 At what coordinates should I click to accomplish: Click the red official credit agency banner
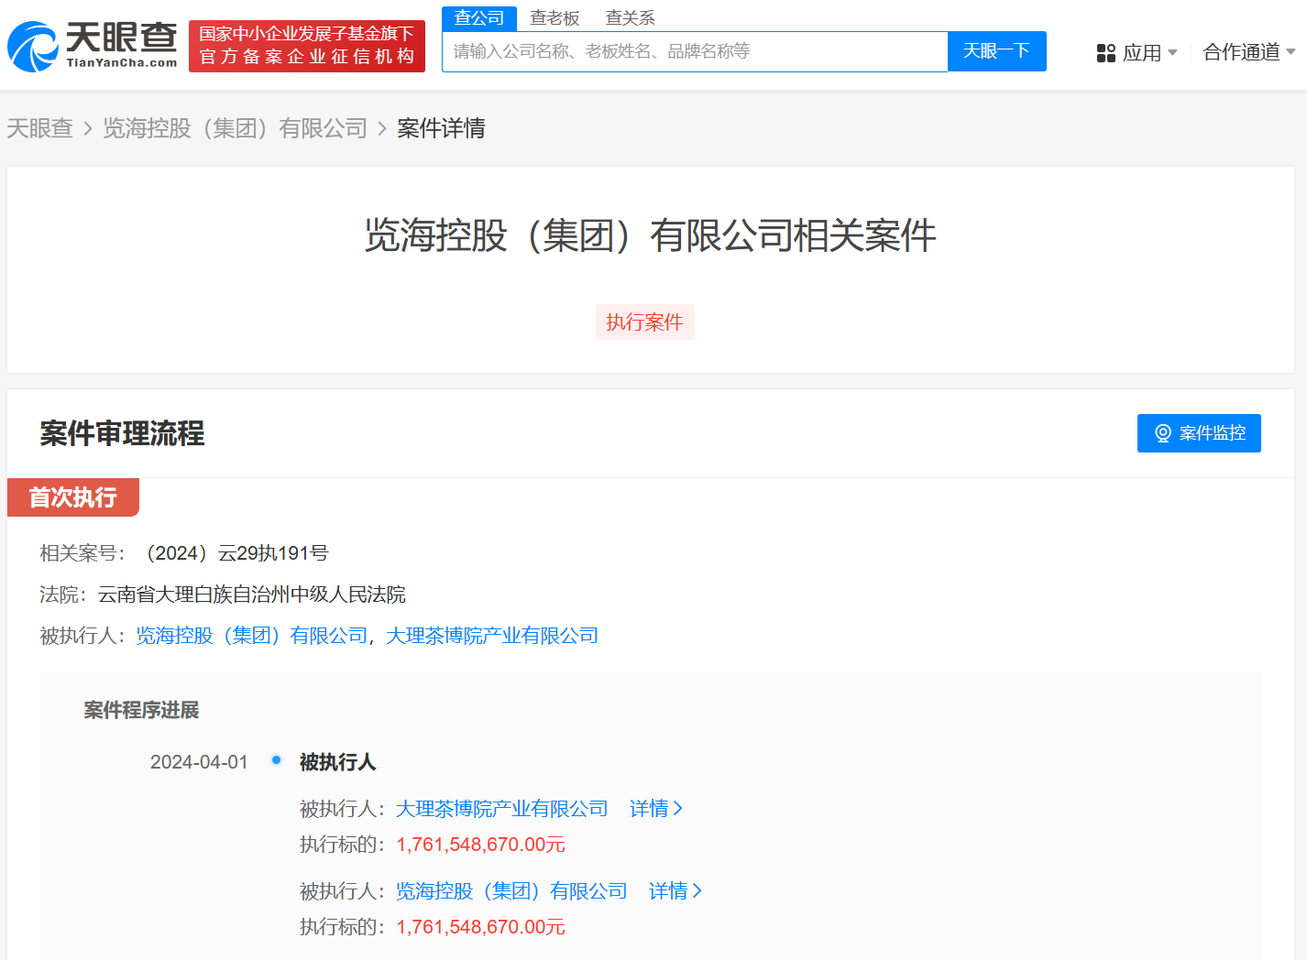click(306, 46)
